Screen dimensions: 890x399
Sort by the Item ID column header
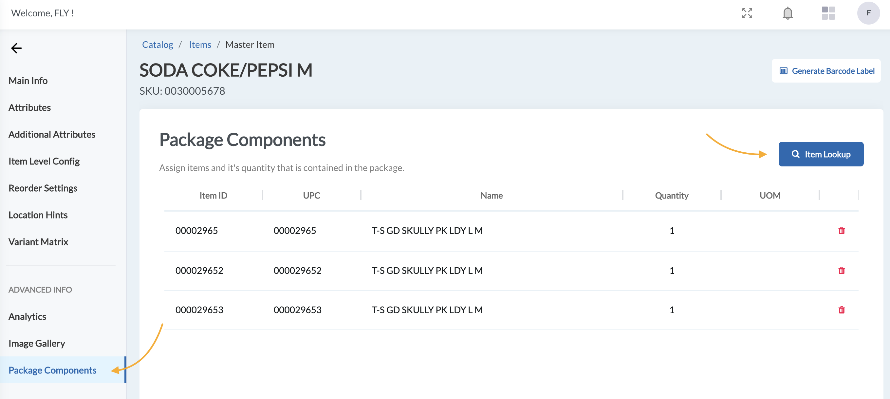pos(213,195)
